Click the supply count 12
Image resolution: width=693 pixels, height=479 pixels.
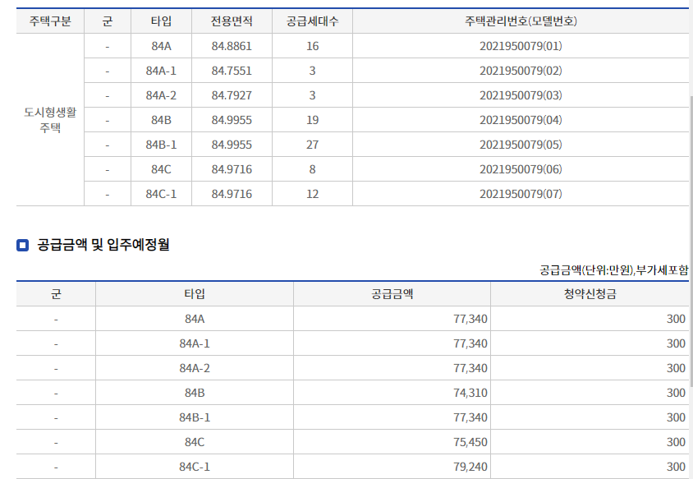point(313,194)
